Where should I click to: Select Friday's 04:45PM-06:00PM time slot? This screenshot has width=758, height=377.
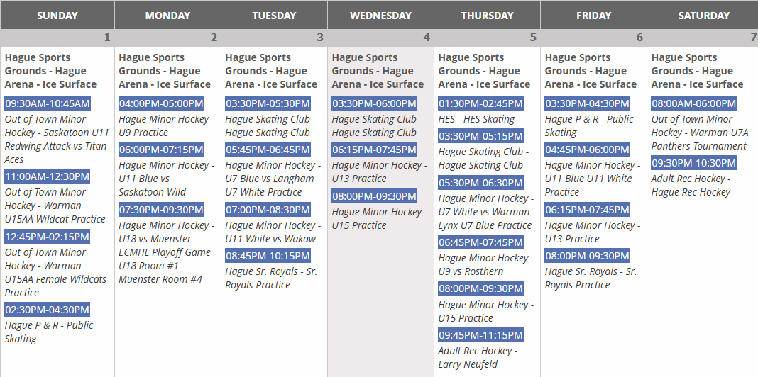(x=587, y=150)
